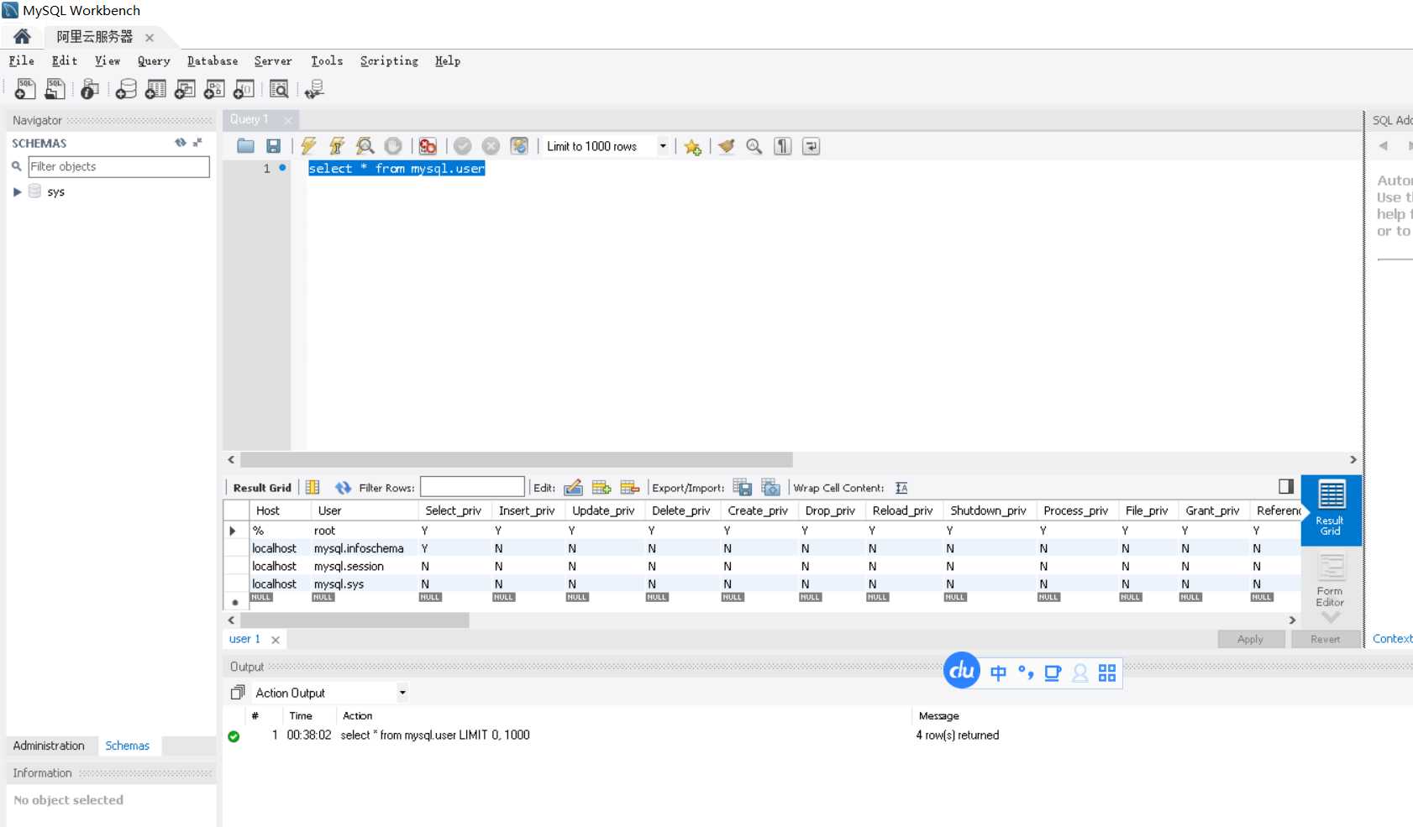Click the Apply button
The height and width of the screenshot is (827, 1413).
tap(1251, 639)
